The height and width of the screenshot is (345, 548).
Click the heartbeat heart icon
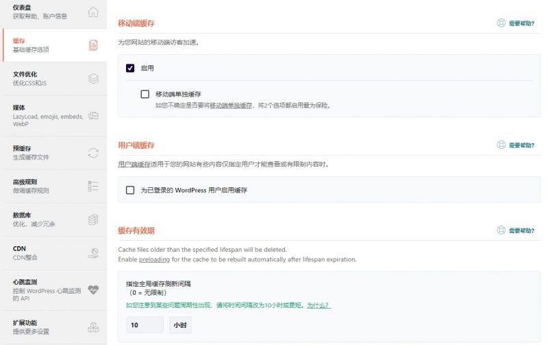click(93, 289)
